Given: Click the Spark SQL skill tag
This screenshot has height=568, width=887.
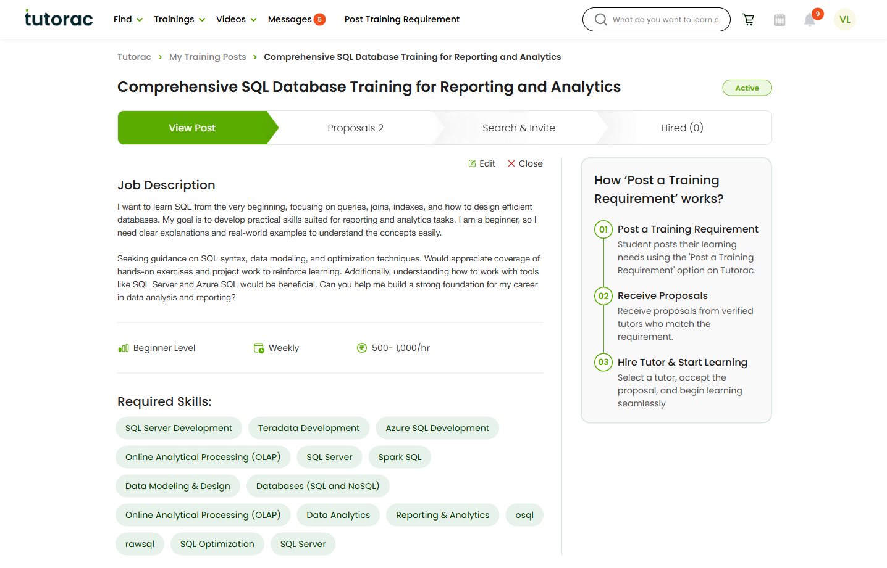Looking at the screenshot, I should [x=400, y=457].
